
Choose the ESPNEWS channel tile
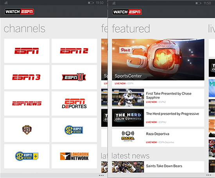coord(27,104)
